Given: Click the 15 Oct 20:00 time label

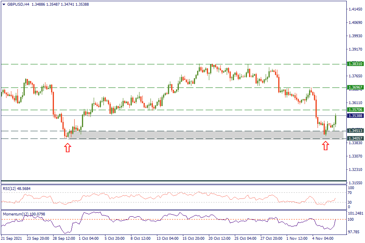Looking at the screenshot, I should pos(193,239).
